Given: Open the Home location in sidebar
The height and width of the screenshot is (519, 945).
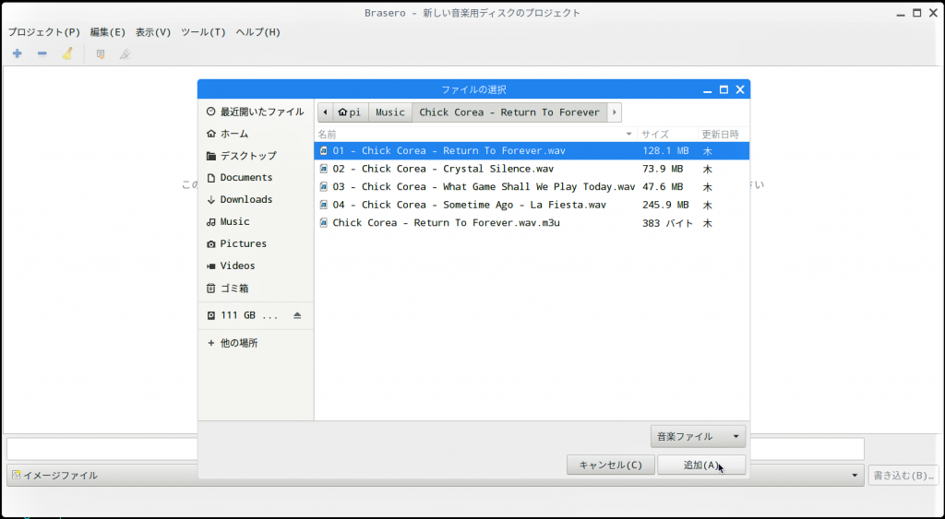Looking at the screenshot, I should coord(256,134).
